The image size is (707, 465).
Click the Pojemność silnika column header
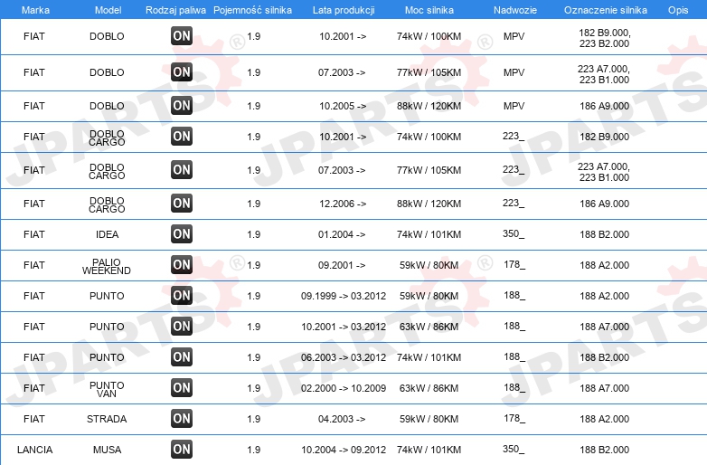click(x=252, y=10)
